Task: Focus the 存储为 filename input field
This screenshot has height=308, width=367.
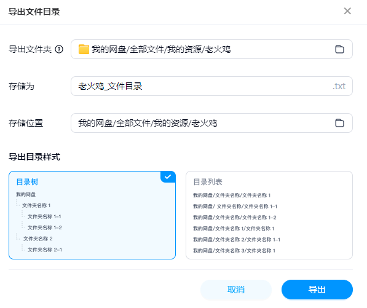Action: click(x=211, y=86)
